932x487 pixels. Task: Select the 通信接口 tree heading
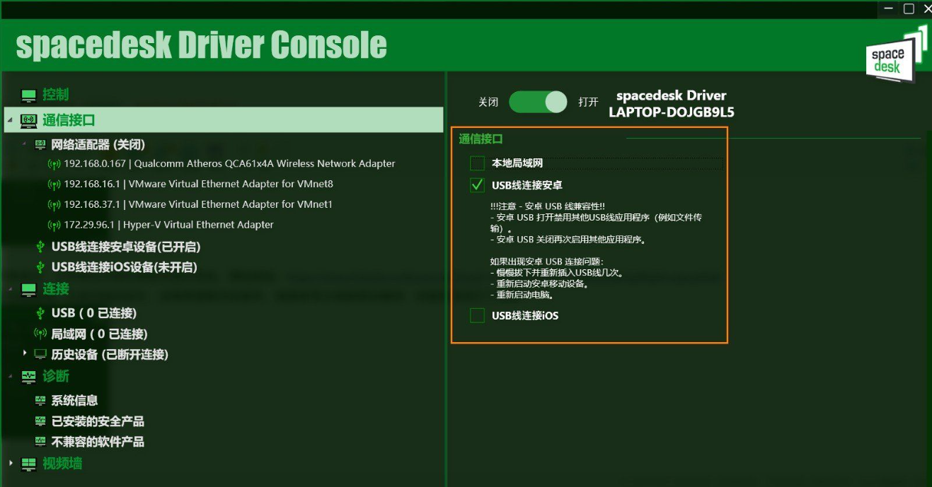69,120
